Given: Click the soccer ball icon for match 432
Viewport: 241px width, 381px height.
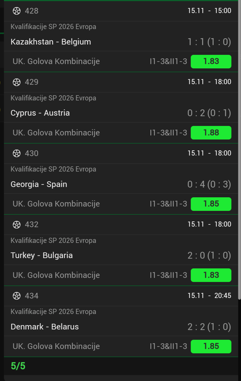Looking at the screenshot, I should (17, 224).
